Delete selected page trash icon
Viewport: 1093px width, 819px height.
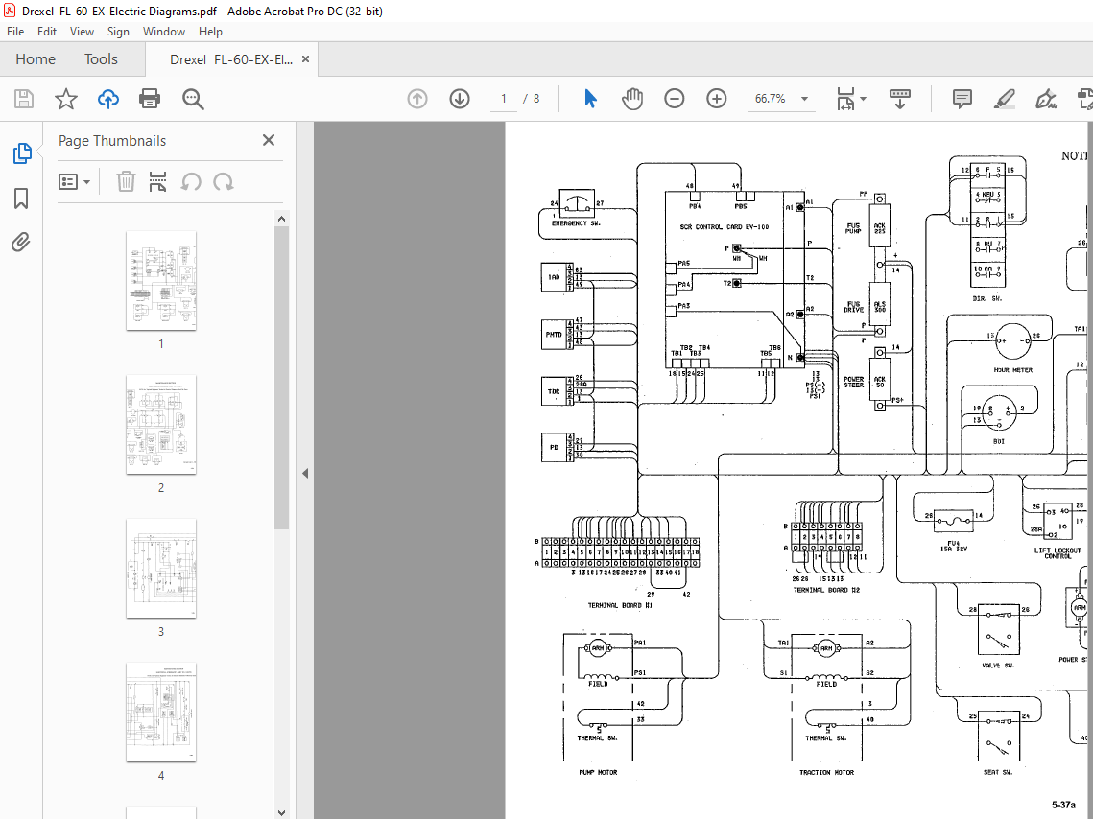(126, 182)
